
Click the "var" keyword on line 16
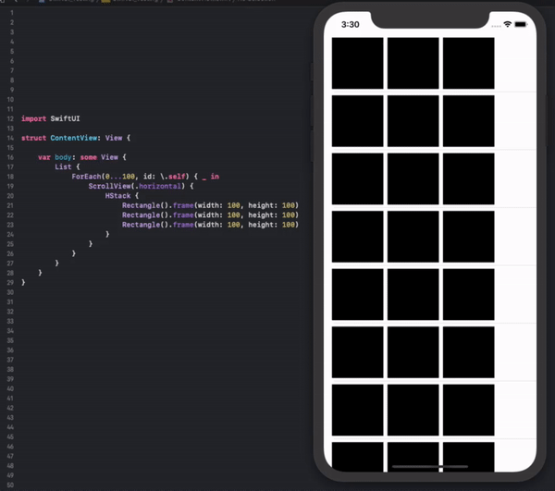coord(44,157)
